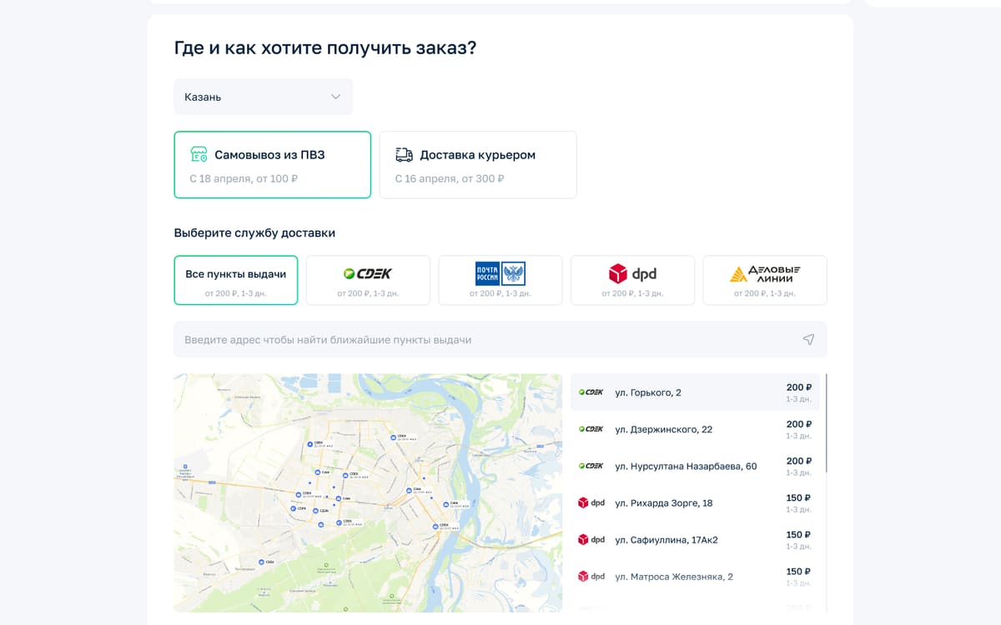Screen dimensions: 1001x625
Task: Select the address ул. Рихарда Зорге, 18
Action: tap(664, 503)
